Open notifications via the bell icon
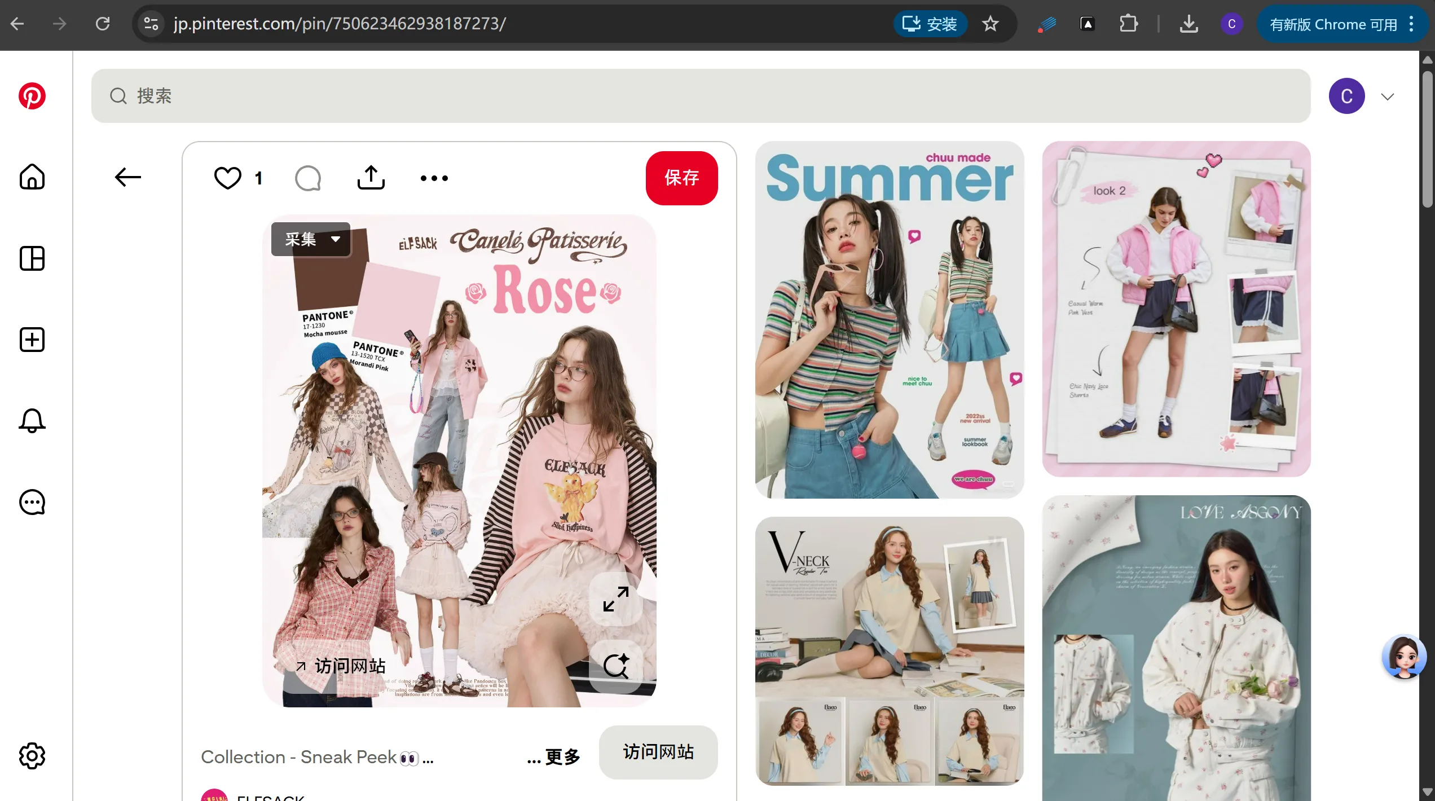The image size is (1435, 801). [x=32, y=421]
